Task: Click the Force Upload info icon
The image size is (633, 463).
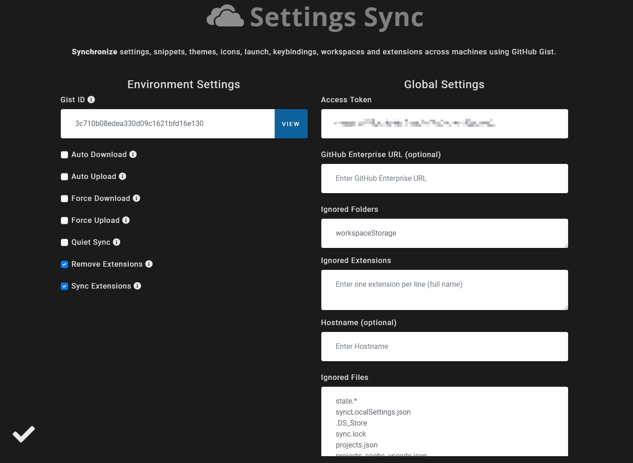Action: point(126,220)
